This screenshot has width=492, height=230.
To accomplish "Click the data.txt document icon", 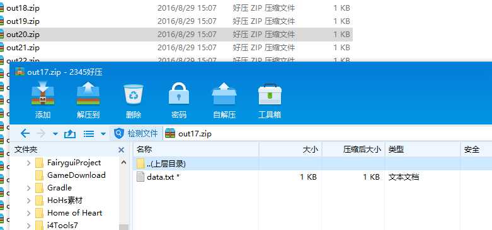I will 140,177.
